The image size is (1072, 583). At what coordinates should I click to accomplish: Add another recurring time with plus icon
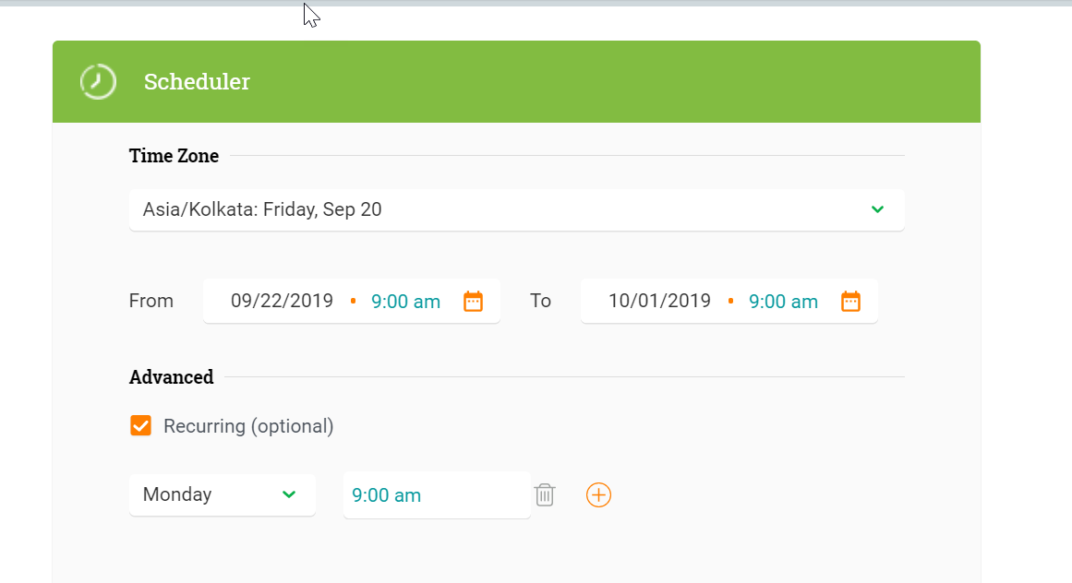coord(598,495)
